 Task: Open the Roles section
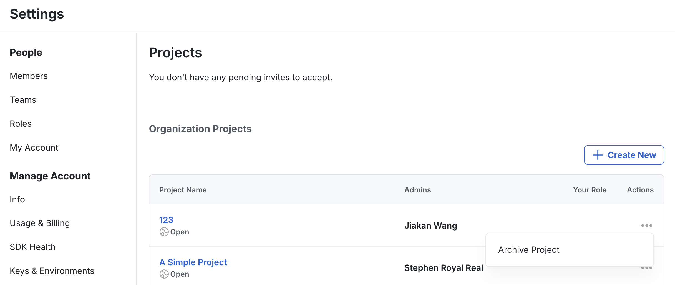21,123
